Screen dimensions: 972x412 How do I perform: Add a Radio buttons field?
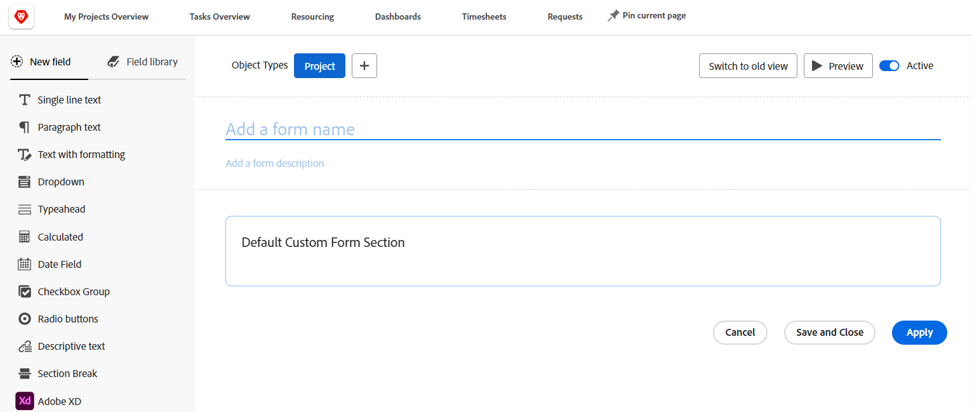(67, 319)
